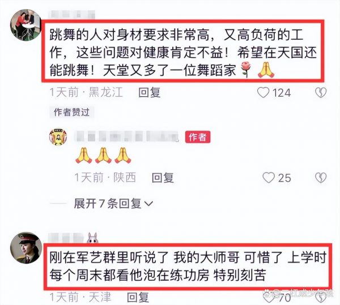This screenshot has width=340, height=305.
Task: Open the blurred author username in the reply
Action: 126,136
